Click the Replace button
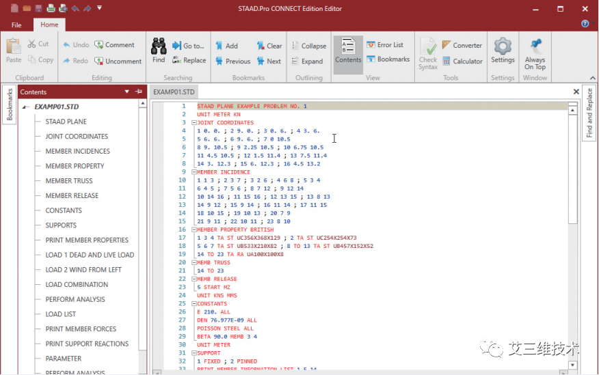Viewport: 599px width, 375px height. 189,60
